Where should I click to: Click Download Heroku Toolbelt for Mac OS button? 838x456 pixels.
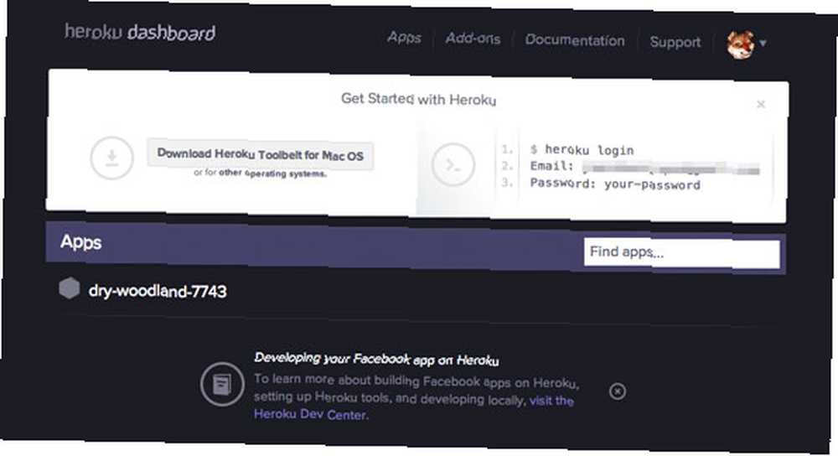point(261,155)
